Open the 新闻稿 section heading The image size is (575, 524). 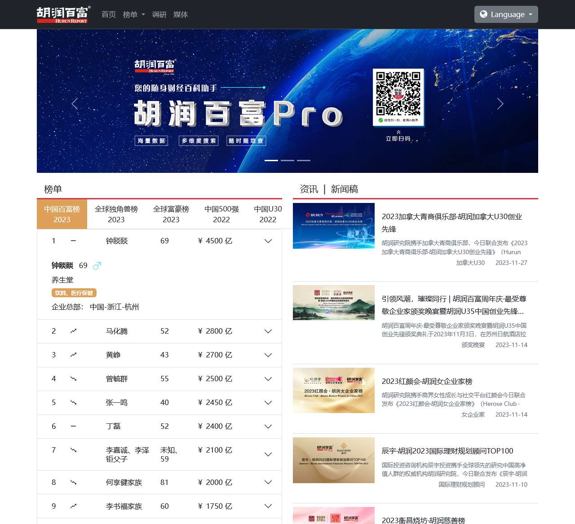click(345, 189)
